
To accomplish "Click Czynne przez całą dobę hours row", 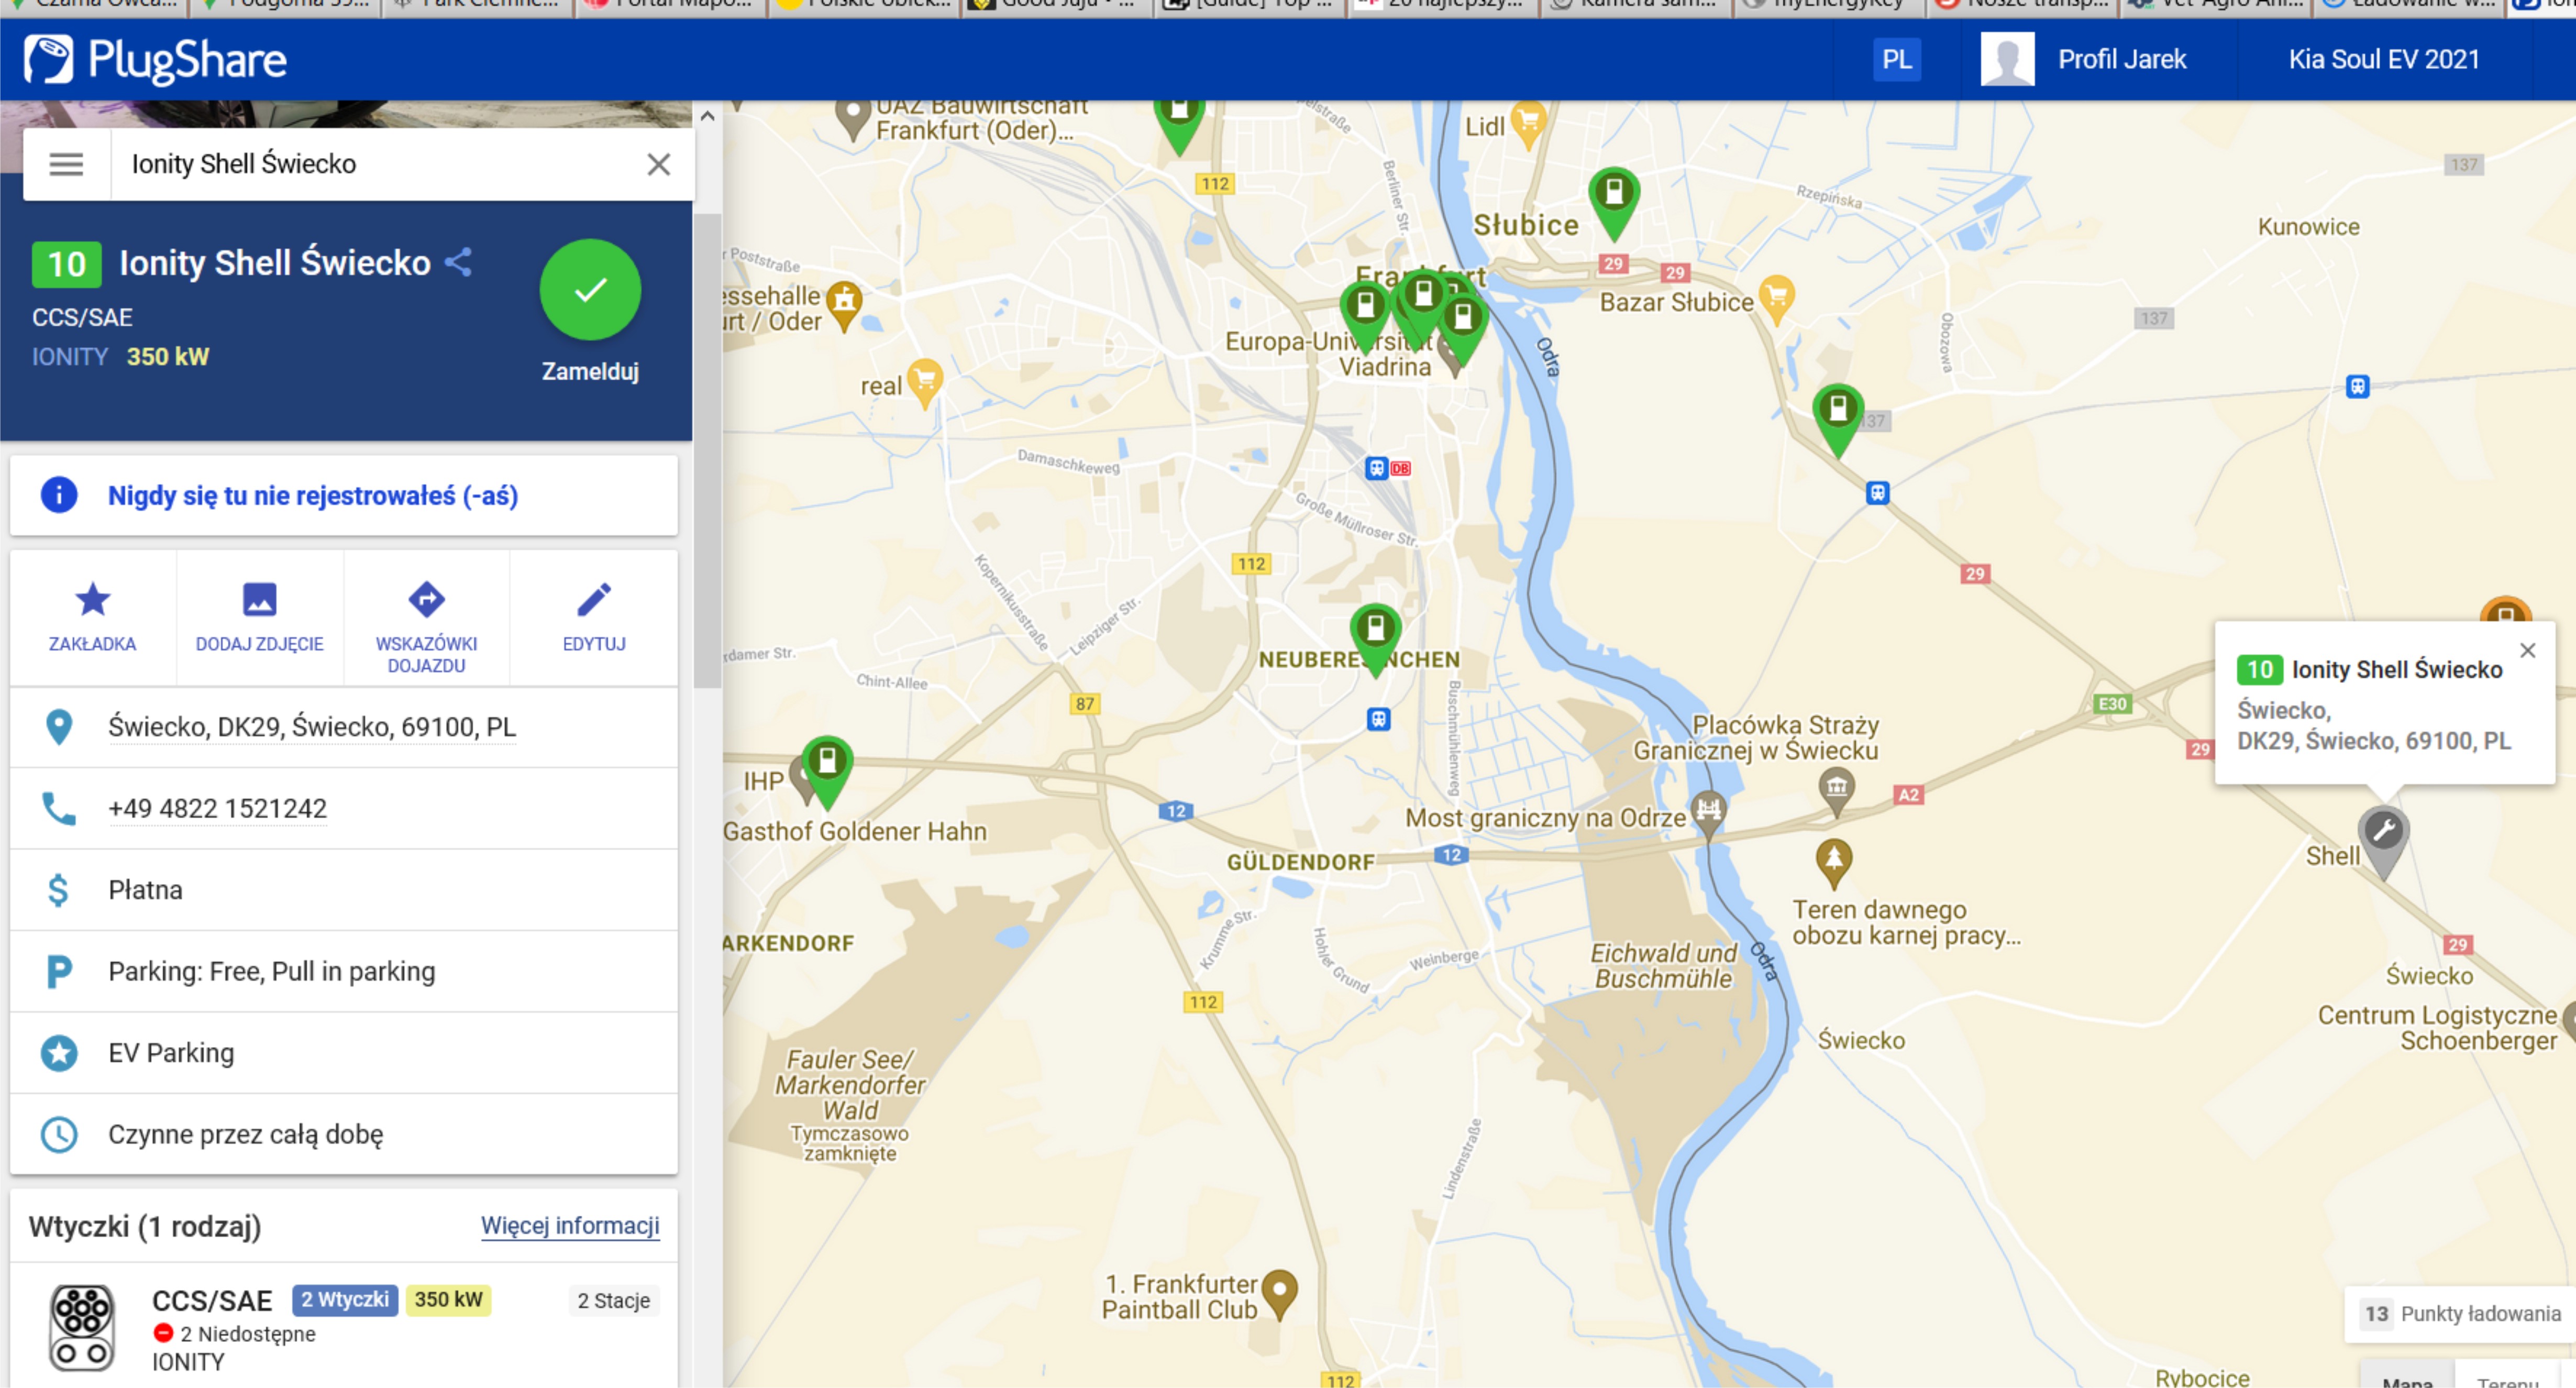I will pyautogui.click(x=343, y=1135).
